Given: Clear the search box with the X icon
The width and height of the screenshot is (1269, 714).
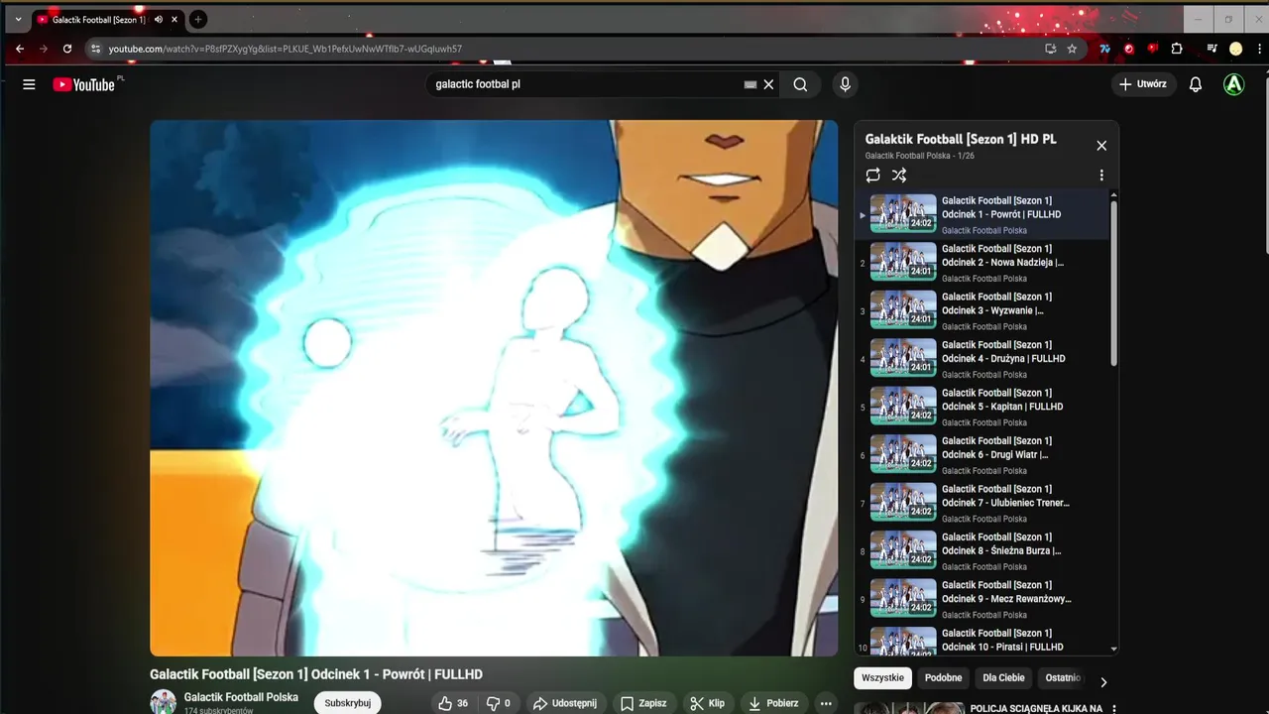Looking at the screenshot, I should [x=768, y=84].
